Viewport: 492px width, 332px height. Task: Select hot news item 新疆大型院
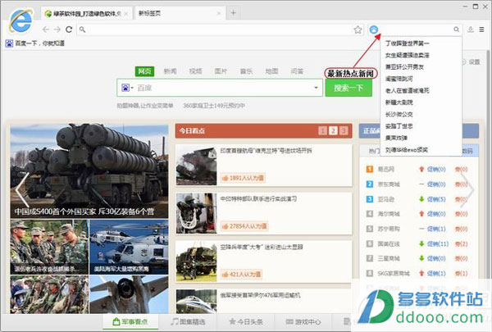click(x=399, y=102)
